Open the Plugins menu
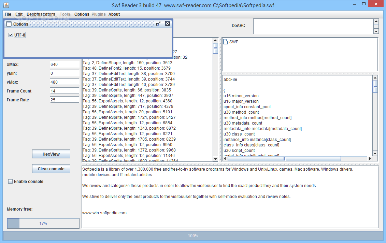The image size is (386, 243). point(99,14)
